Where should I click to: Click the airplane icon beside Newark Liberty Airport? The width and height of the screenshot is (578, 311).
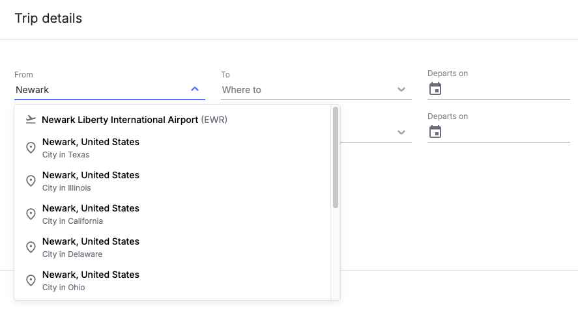tap(31, 120)
